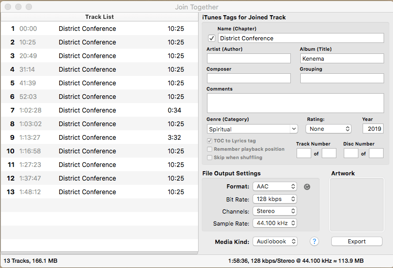The image size is (393, 268).
Task: Select the Media Kind Audiobook dropdown
Action: (x=275, y=241)
